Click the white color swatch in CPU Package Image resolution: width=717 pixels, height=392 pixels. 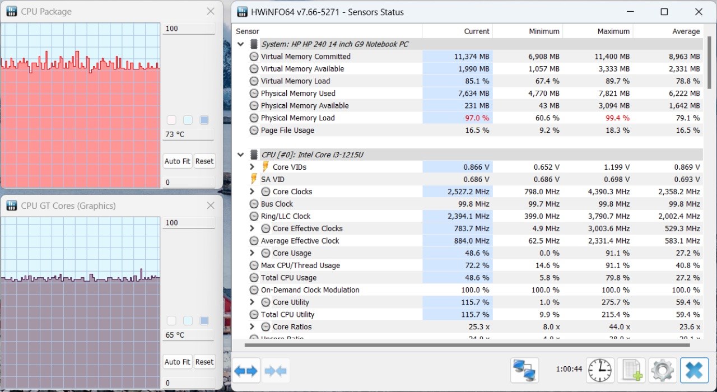(171, 120)
